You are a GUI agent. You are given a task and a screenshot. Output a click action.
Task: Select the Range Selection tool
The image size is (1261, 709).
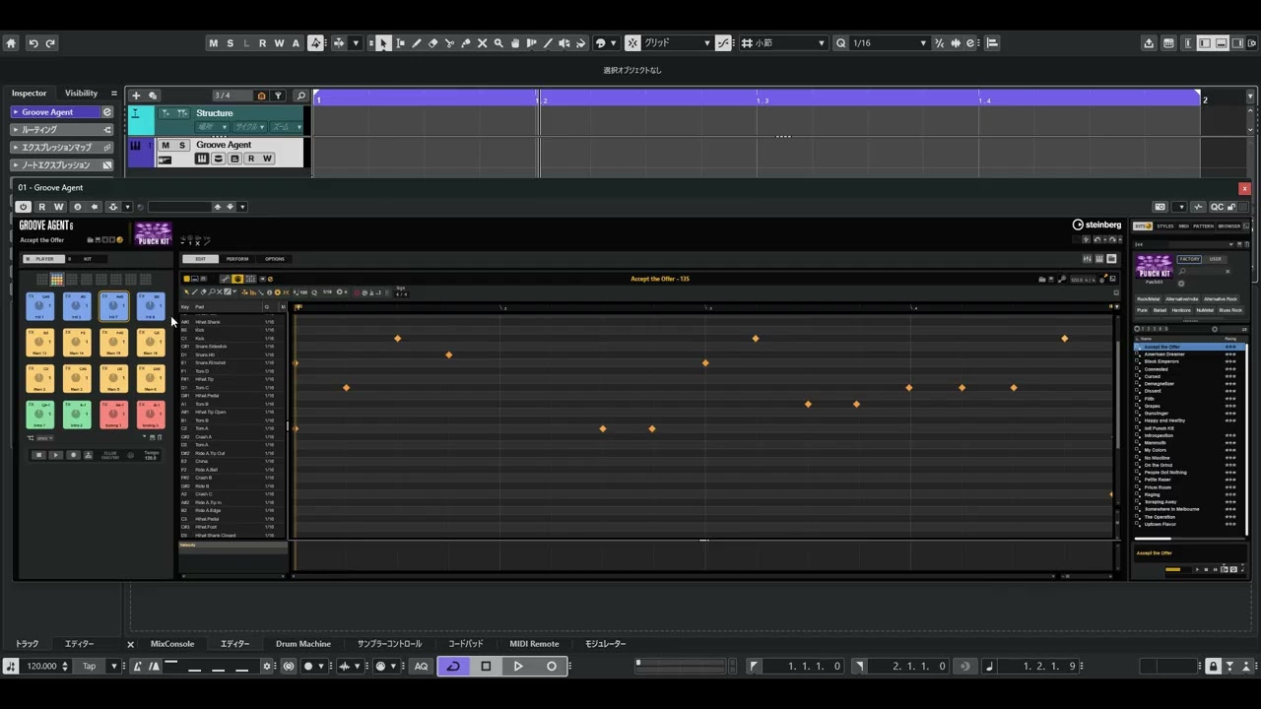coord(400,43)
